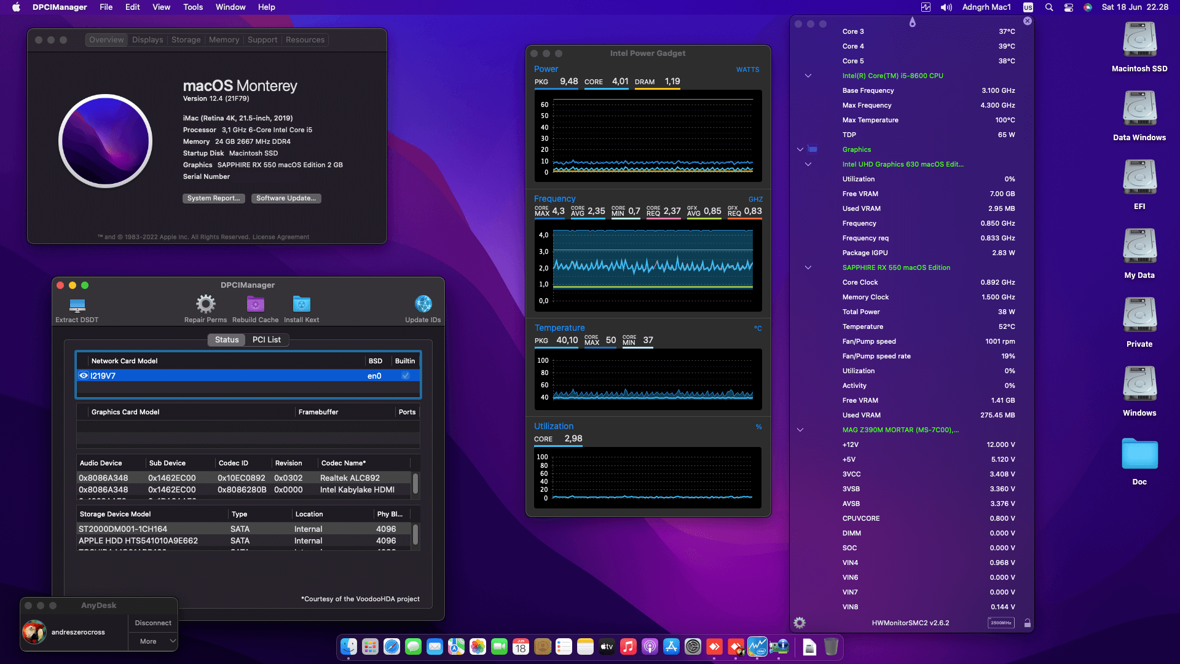Open the EFI desktop volume
1180x664 pixels.
(x=1139, y=184)
